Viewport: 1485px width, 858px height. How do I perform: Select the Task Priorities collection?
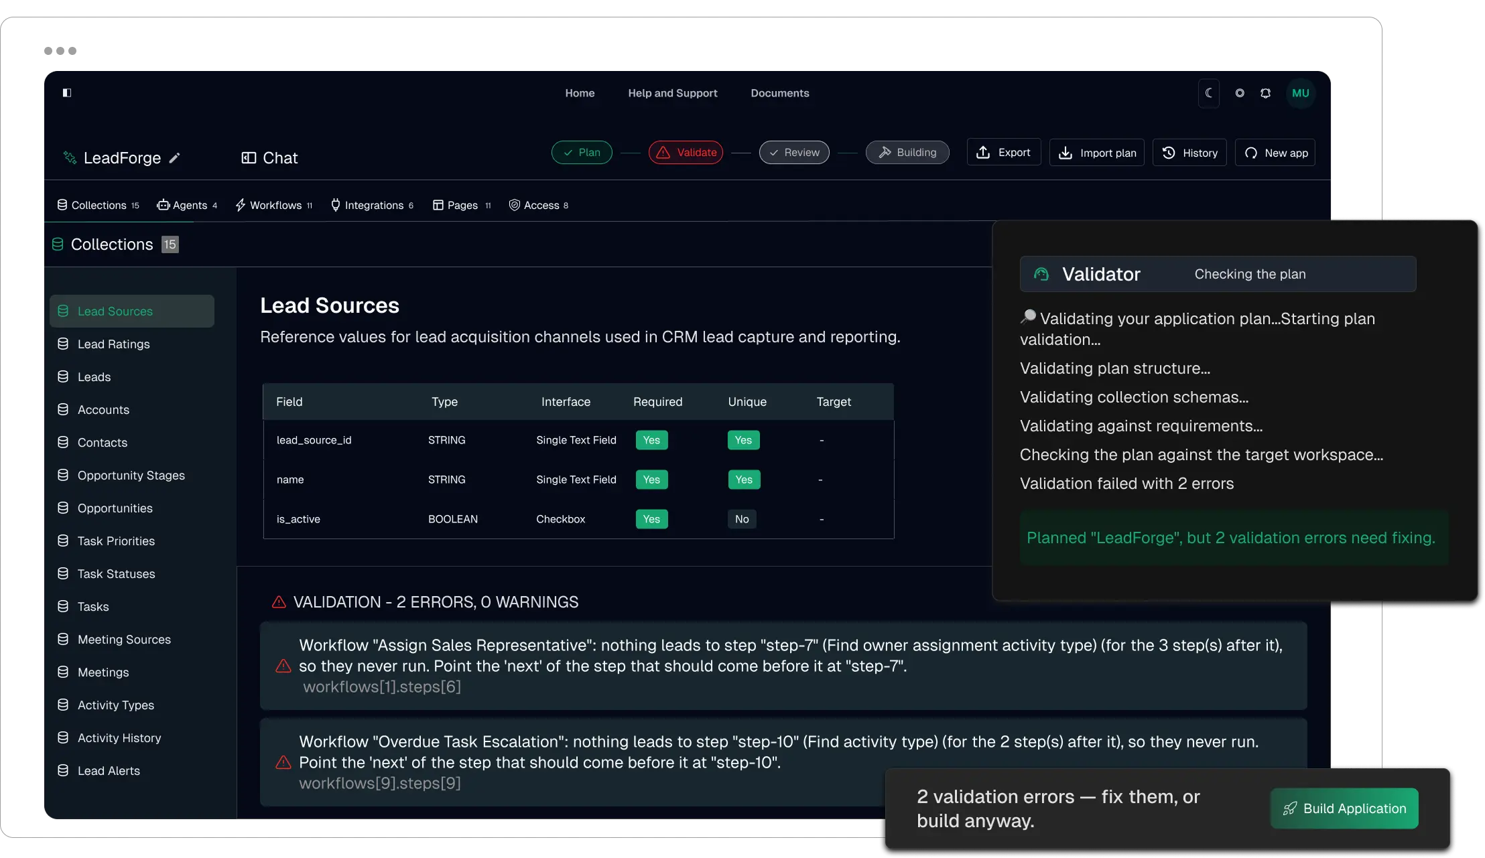coord(132,541)
